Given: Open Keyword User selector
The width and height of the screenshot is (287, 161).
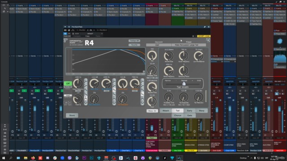Looking at the screenshot, I should [159, 45].
